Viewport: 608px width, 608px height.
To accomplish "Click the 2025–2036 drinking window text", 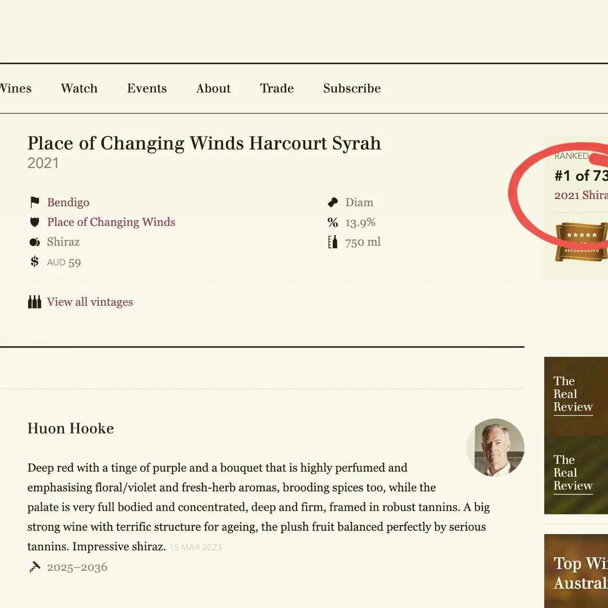I will pos(77,567).
